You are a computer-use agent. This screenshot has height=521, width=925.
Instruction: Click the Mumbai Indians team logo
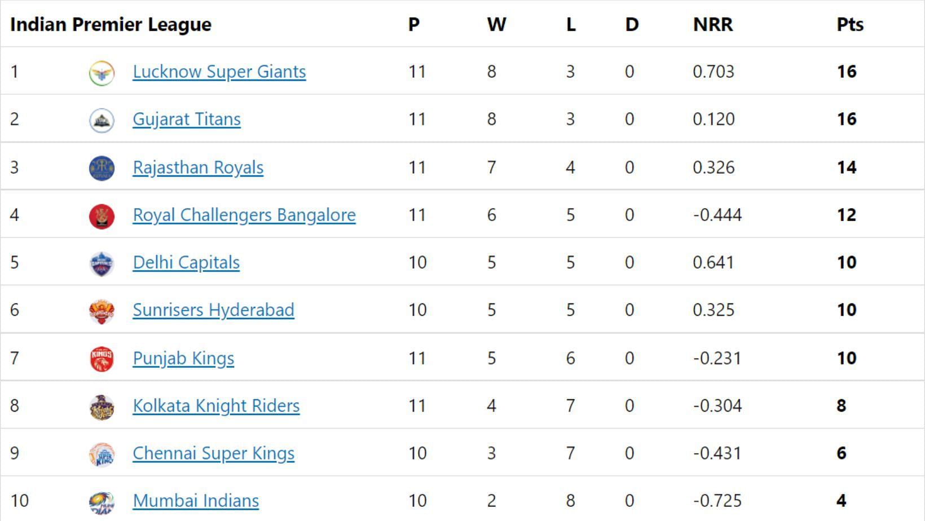(102, 502)
